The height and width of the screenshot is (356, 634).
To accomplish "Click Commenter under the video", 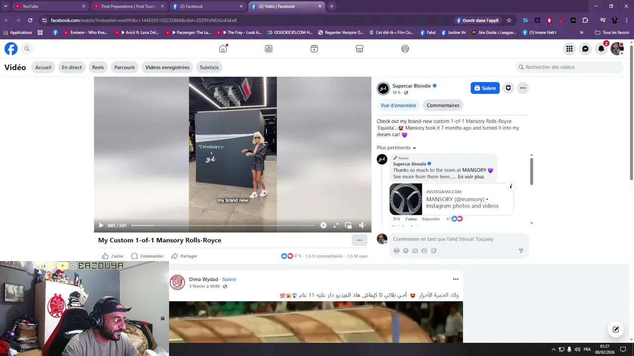I will [147, 256].
